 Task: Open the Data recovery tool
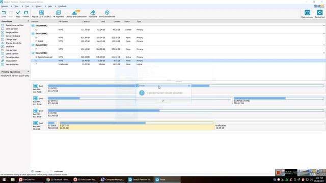click(x=307, y=14)
